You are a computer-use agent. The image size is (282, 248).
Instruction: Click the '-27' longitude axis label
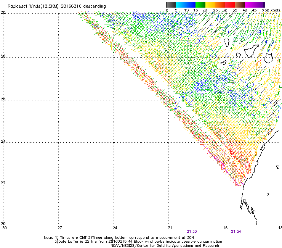pyautogui.click(x=58, y=228)
